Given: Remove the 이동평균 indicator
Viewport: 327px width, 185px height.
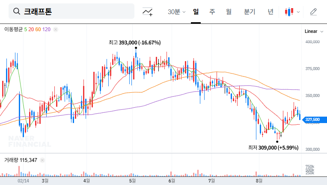Looking at the screenshot, I should click(x=56, y=29).
